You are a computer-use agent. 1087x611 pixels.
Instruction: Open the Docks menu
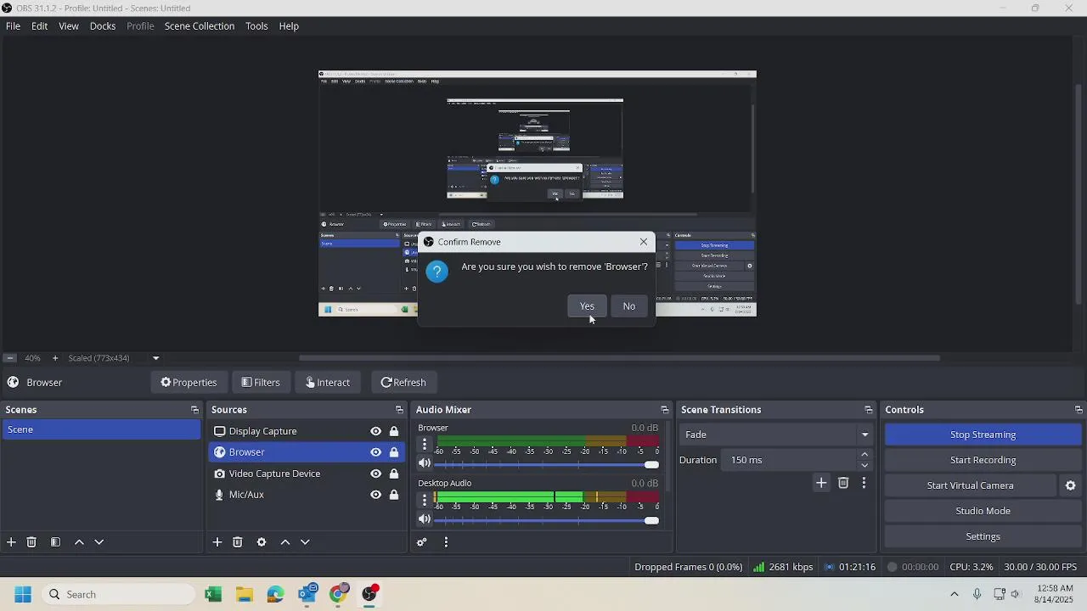pyautogui.click(x=103, y=26)
